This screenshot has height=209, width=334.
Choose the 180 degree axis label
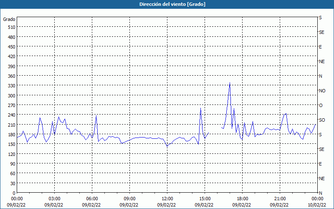click(x=12, y=135)
